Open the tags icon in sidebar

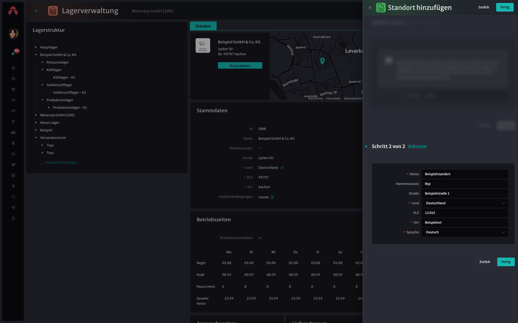pyautogui.click(x=13, y=100)
